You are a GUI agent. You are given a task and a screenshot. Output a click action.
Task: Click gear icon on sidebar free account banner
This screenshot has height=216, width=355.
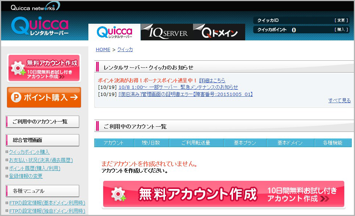point(18,69)
